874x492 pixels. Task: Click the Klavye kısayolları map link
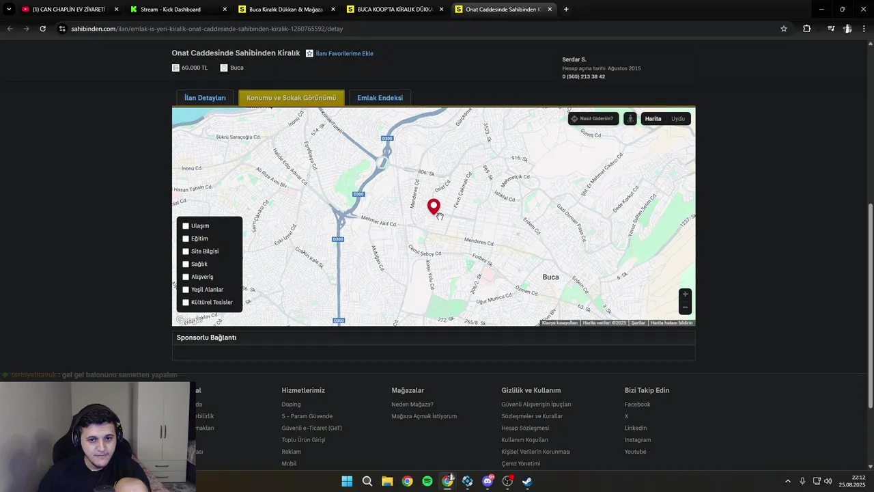click(x=560, y=323)
